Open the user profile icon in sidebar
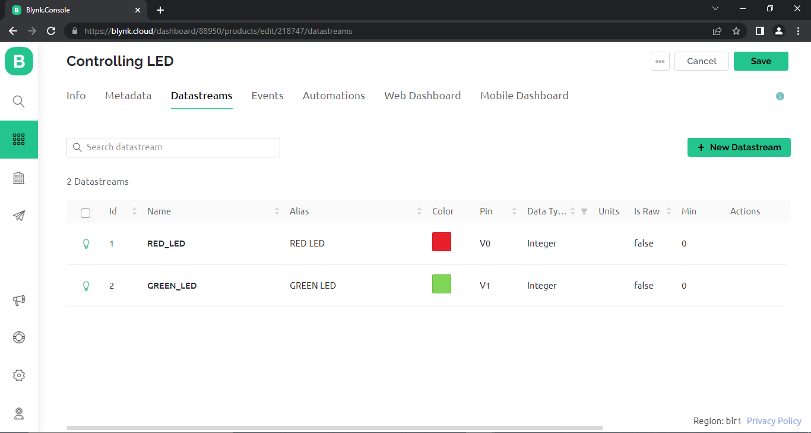 point(19,413)
